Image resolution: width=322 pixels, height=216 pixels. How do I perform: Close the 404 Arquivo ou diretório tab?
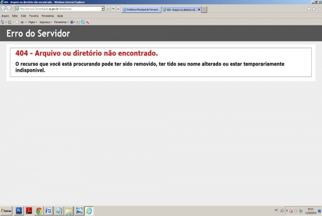tap(199, 10)
